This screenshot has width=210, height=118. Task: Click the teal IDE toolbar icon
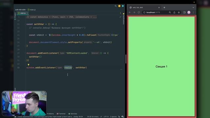point(123,6)
